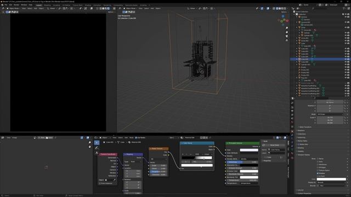
Task: Click the remove color stop minus button in Color Ramp
Action: (186, 154)
